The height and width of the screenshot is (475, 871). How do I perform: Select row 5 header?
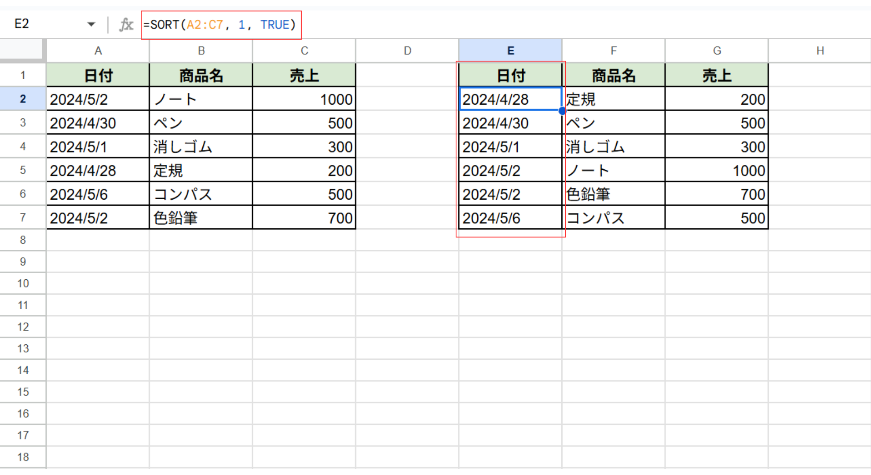coord(22,170)
